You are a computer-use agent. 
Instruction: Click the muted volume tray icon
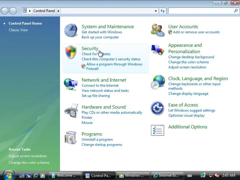[x=217, y=175]
